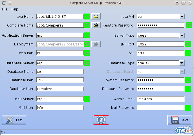This screenshot has height=136, width=194.
Task: Toggle the System Password check indicator
Action: pyautogui.click(x=188, y=80)
